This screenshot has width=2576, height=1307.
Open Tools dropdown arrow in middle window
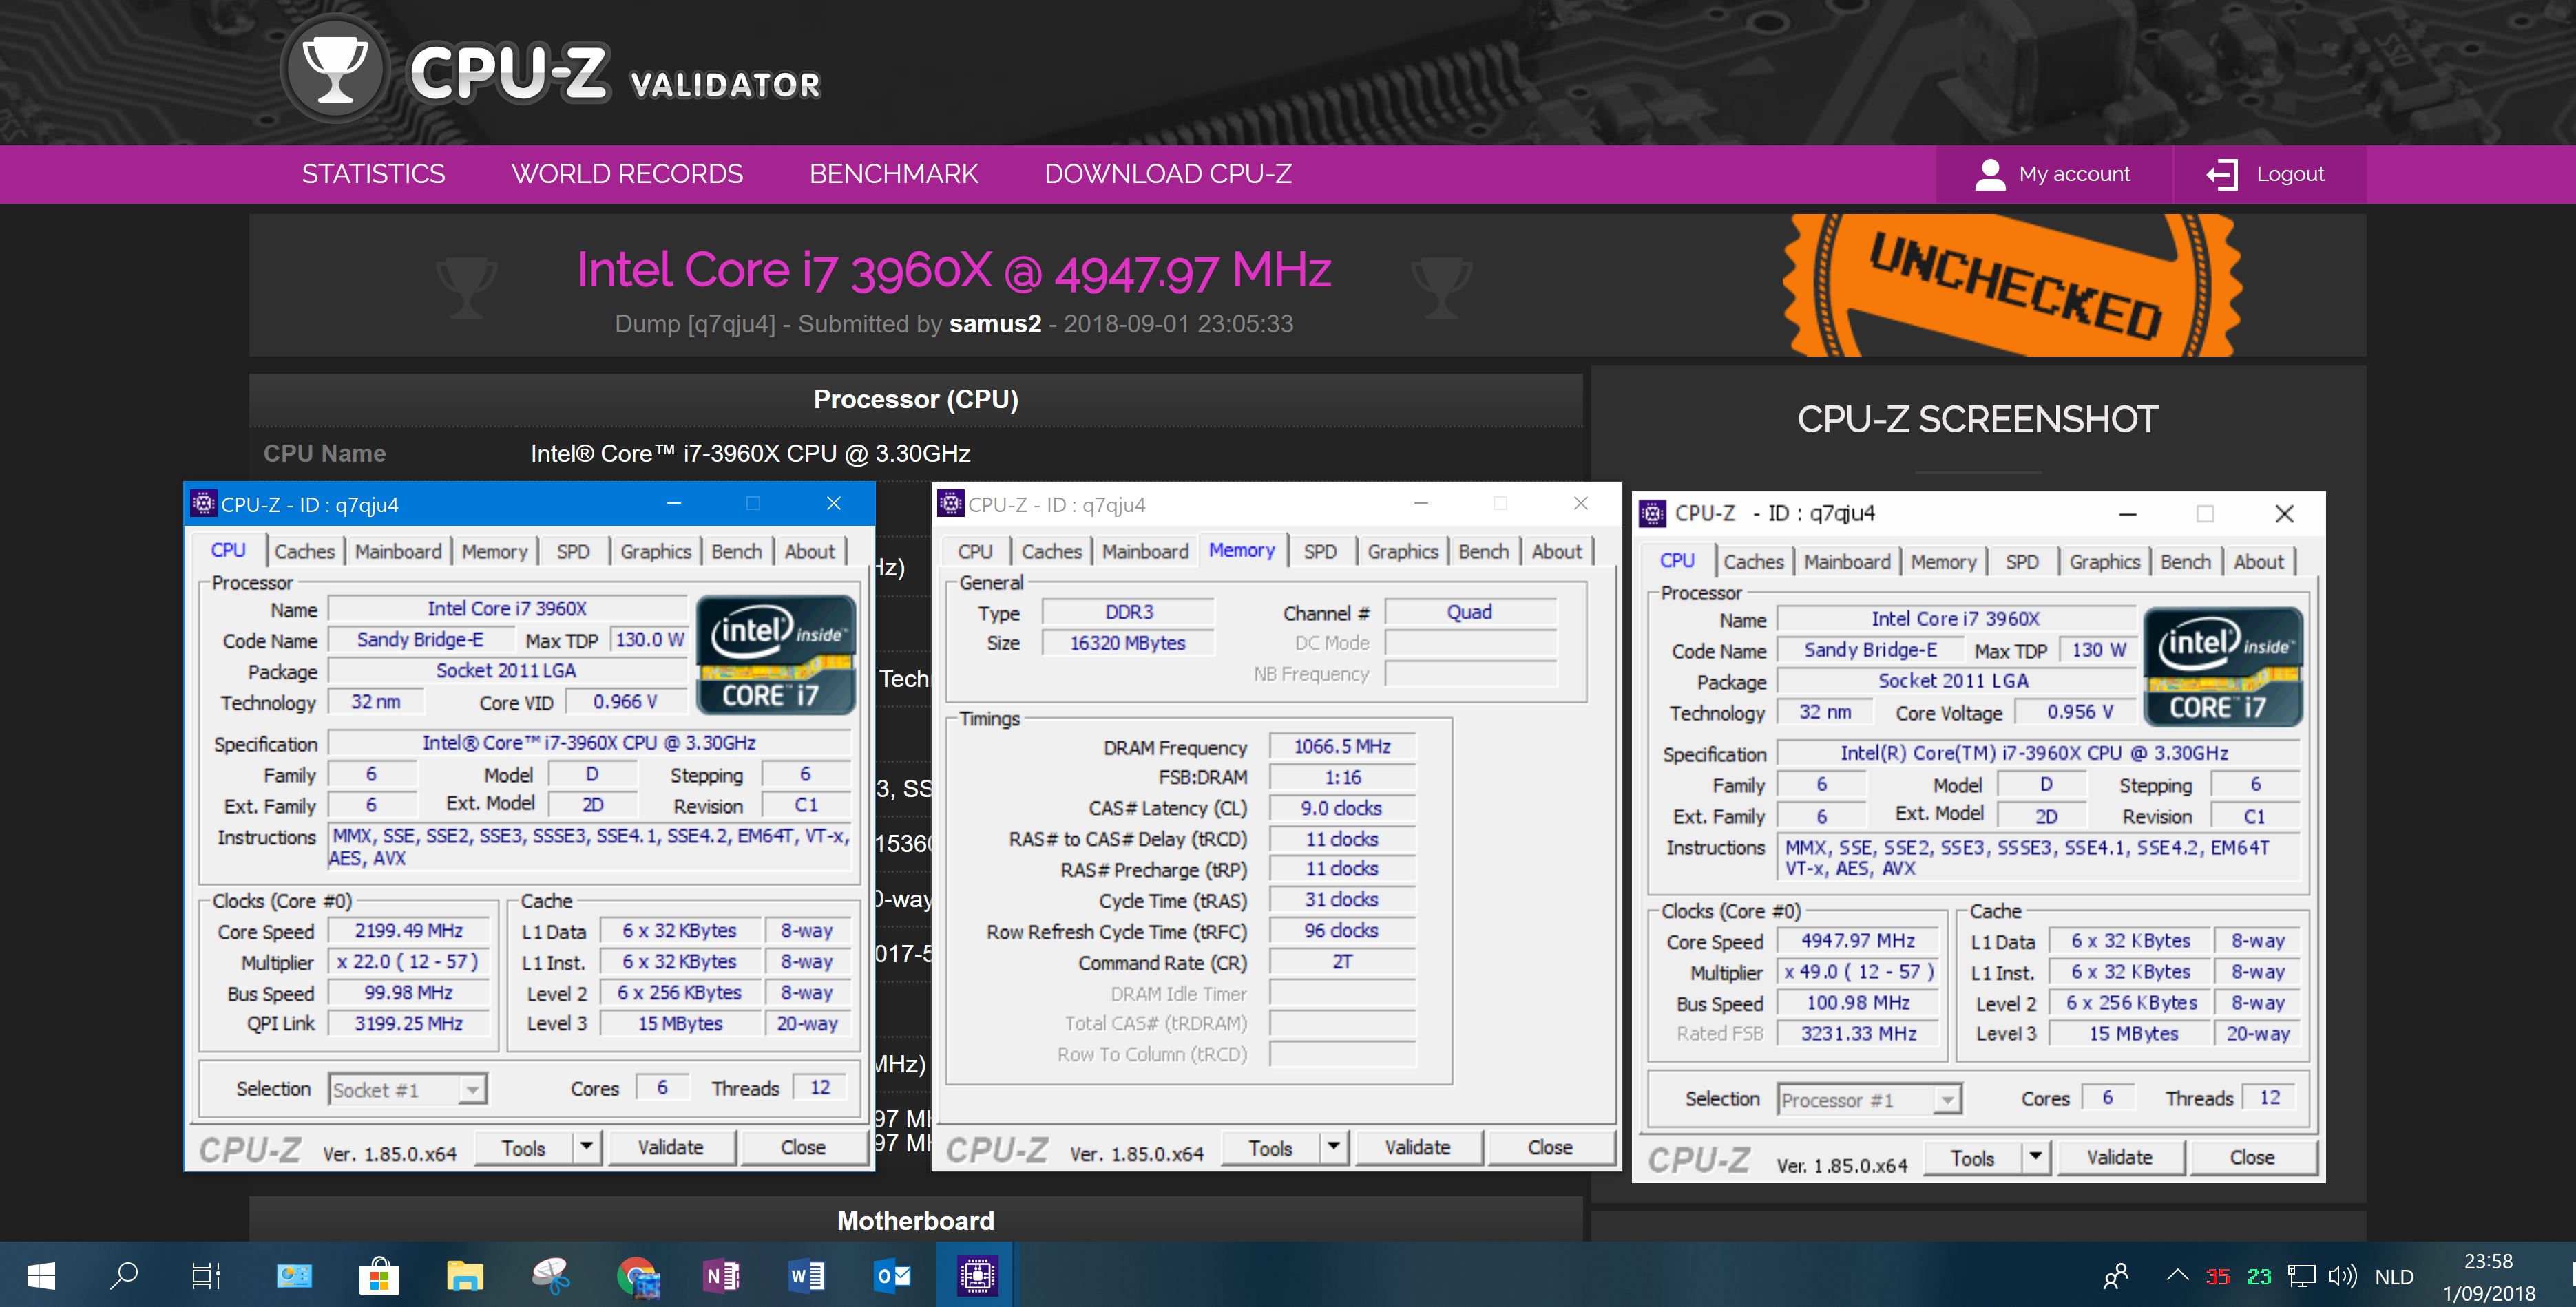click(x=1333, y=1146)
